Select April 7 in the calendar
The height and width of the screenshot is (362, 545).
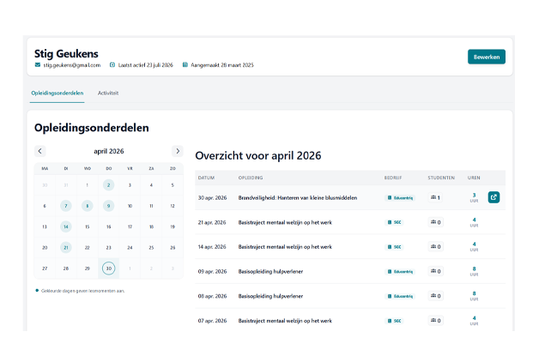coord(66,206)
